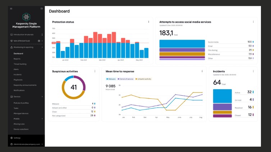Open the Administrator@company.com account menu

click(x=27, y=144)
